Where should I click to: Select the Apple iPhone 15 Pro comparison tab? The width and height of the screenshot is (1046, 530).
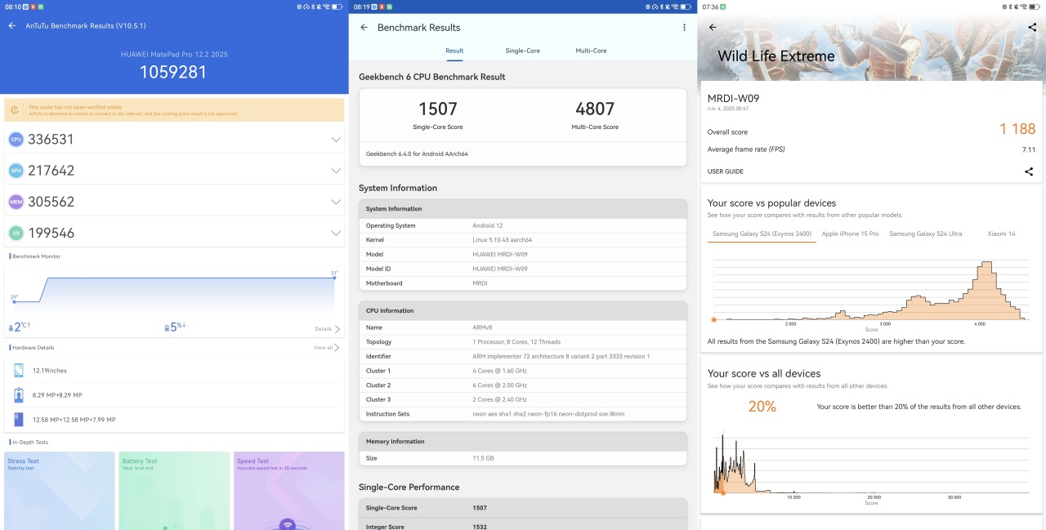pos(850,234)
